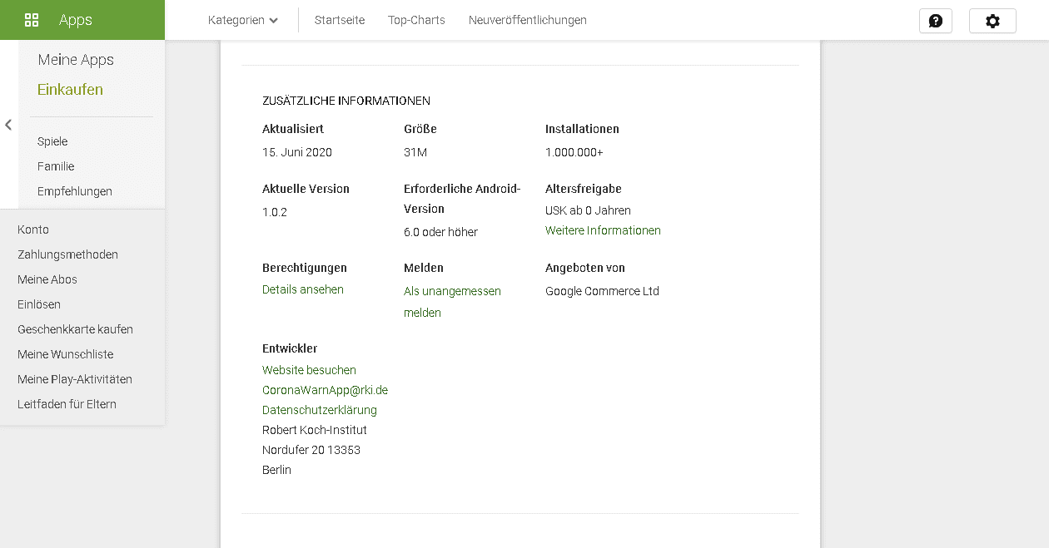Expand the Kategorien dropdown
The image size is (1049, 548).
click(243, 20)
